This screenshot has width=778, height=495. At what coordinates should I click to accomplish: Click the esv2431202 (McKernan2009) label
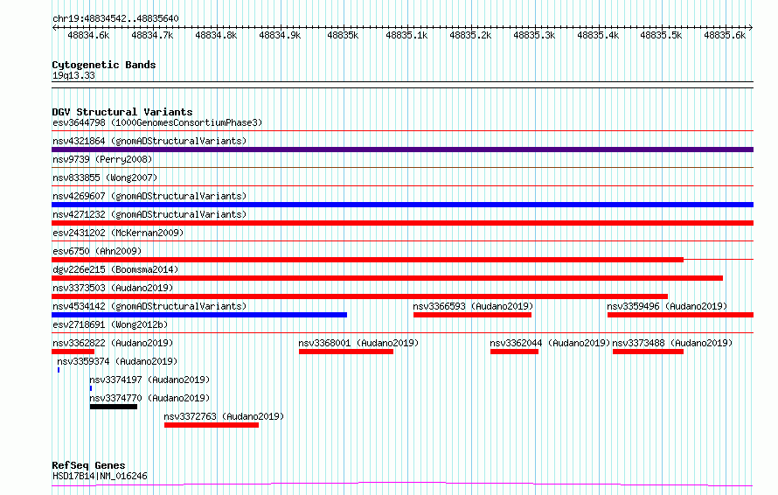point(118,233)
